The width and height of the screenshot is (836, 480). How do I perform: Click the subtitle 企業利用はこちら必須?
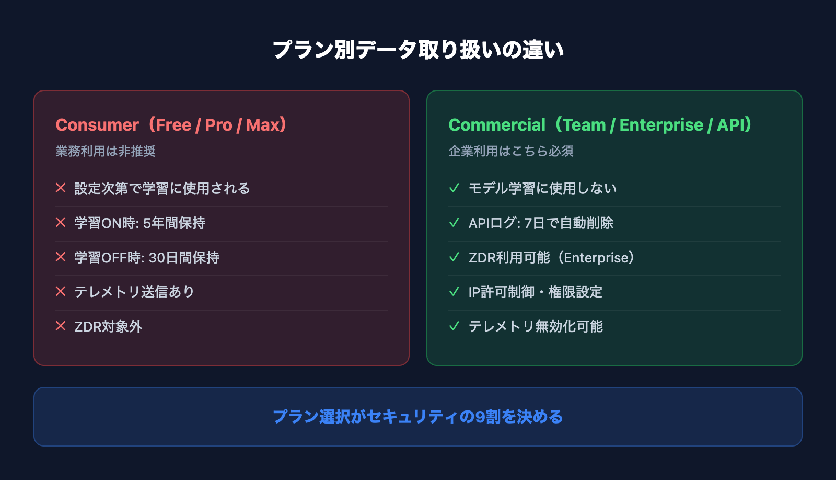pos(511,151)
